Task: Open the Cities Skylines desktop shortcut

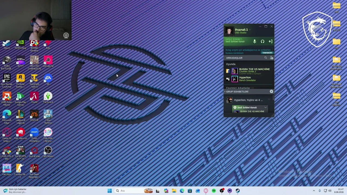Action: tap(48, 117)
